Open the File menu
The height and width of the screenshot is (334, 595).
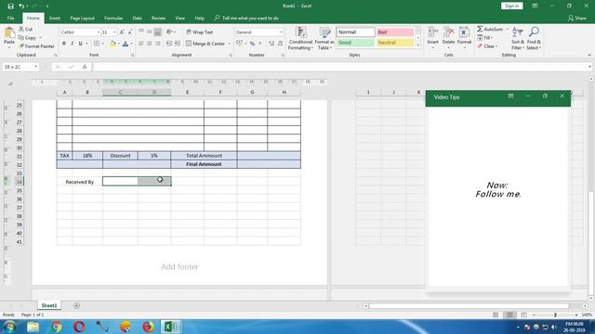pos(10,19)
